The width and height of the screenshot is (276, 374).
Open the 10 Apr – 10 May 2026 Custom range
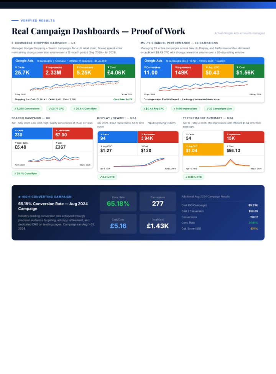[207, 61]
